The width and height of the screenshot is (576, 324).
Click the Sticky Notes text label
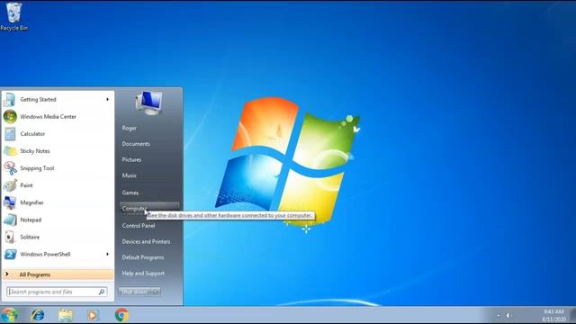(35, 151)
